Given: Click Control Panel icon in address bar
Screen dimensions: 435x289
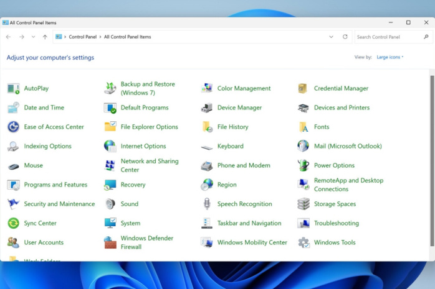Looking at the screenshot, I should point(59,37).
